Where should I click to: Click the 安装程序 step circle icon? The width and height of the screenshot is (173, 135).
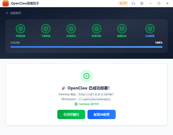coord(71,29)
